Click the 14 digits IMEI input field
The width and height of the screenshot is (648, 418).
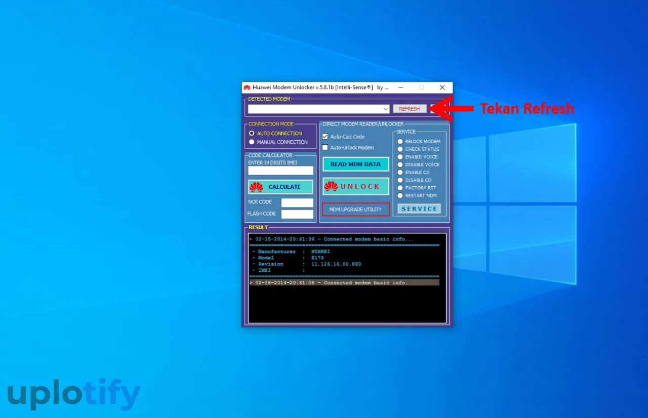pos(280,171)
